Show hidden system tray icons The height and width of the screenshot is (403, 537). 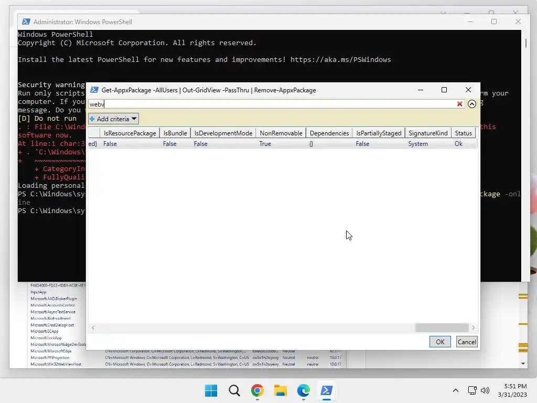456,390
